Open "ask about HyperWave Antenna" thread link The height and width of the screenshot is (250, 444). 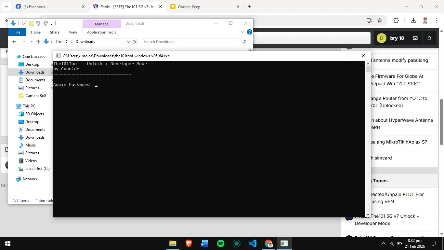(x=401, y=124)
